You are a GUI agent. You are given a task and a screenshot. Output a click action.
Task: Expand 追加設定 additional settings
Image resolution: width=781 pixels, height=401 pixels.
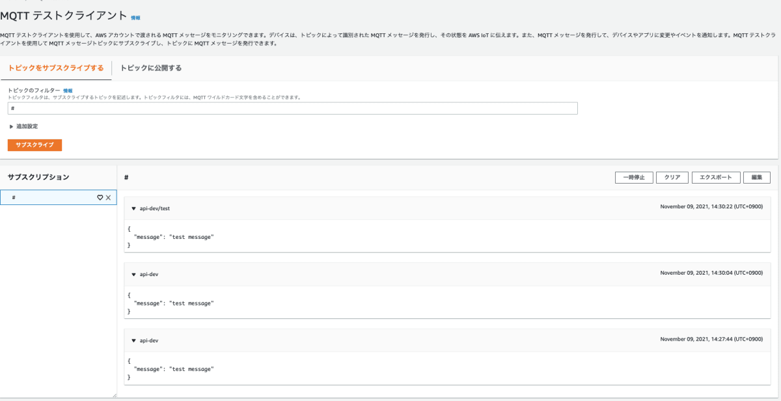[x=23, y=126]
